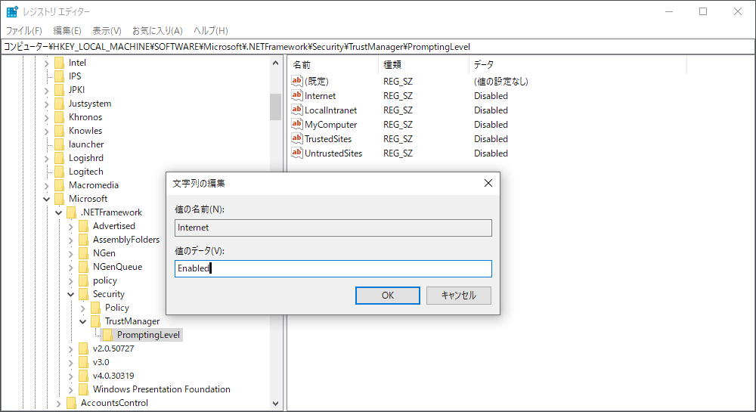Click the Microsoft folder icon
756x412 pixels.
(x=59, y=199)
